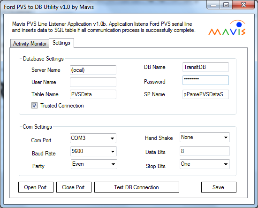
Task: Expand the Hand Shake dropdown
Action: [x=205, y=138]
